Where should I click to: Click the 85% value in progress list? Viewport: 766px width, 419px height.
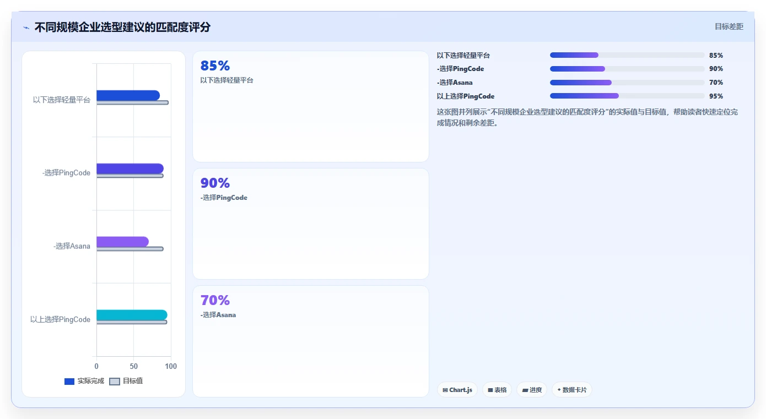(x=716, y=56)
